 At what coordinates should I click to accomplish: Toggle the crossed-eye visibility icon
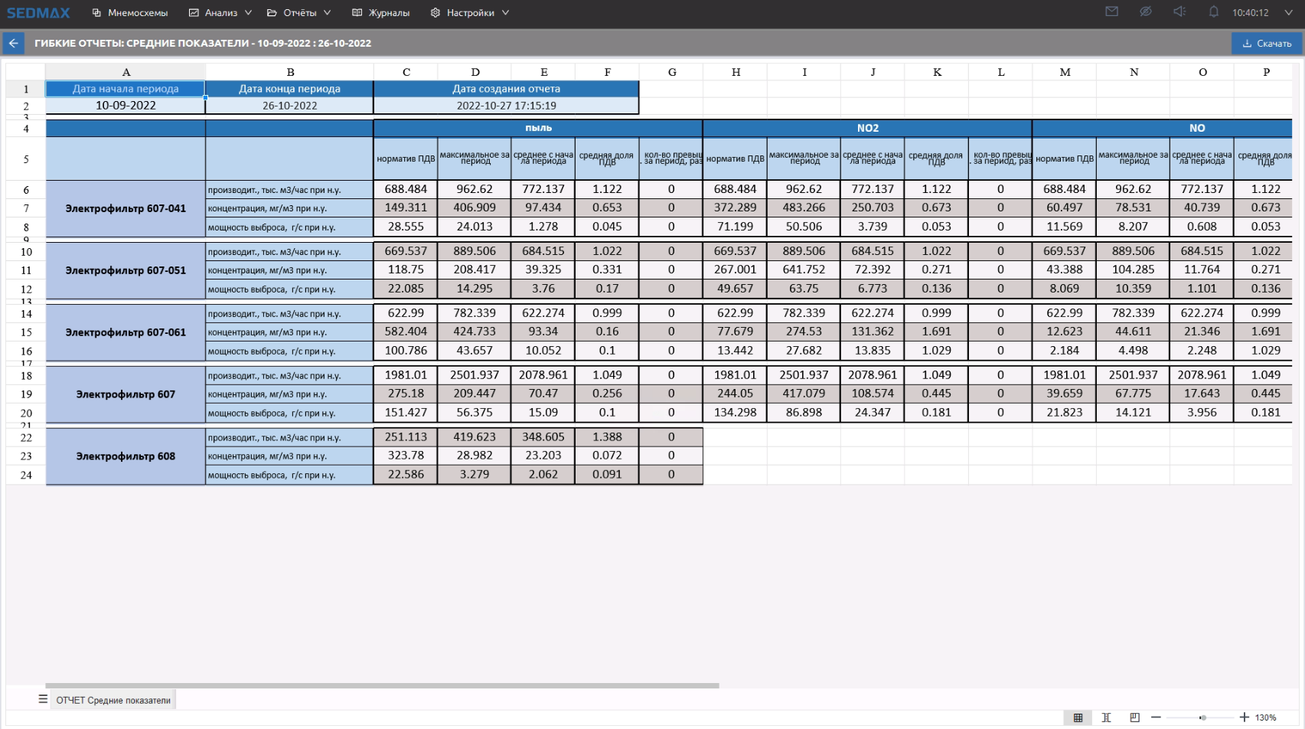pos(1145,11)
